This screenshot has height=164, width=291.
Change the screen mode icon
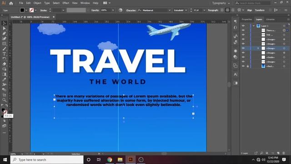pos(4,126)
